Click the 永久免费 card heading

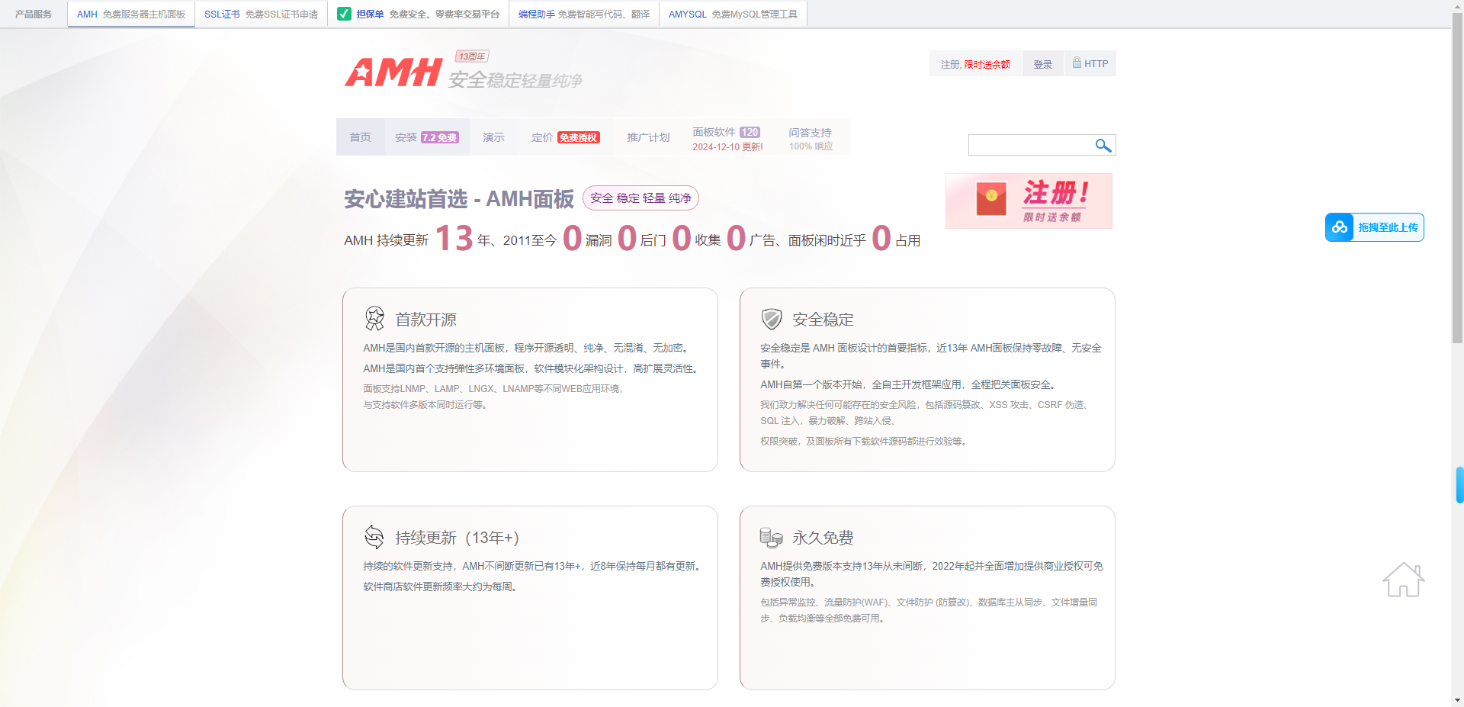coord(823,538)
